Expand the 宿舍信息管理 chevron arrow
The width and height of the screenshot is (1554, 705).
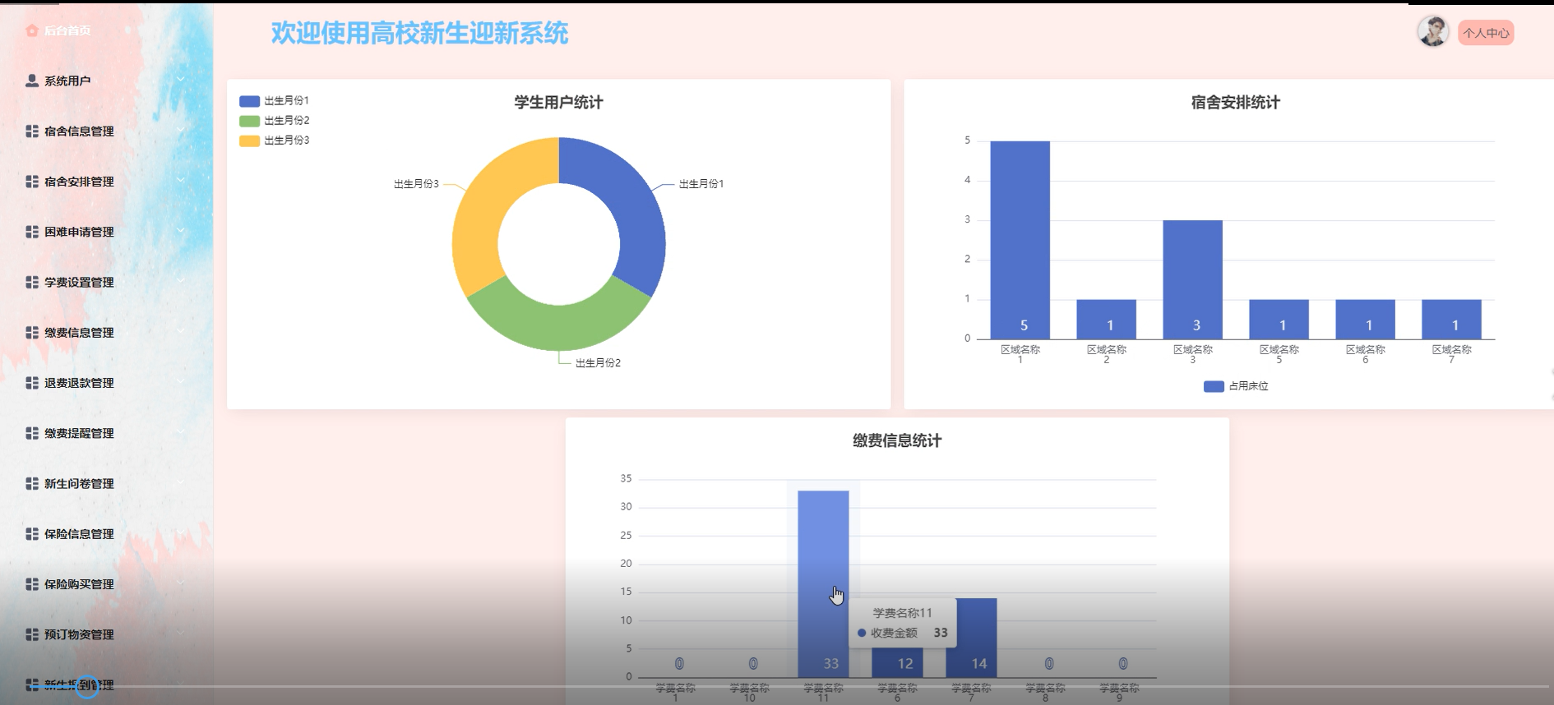180,131
